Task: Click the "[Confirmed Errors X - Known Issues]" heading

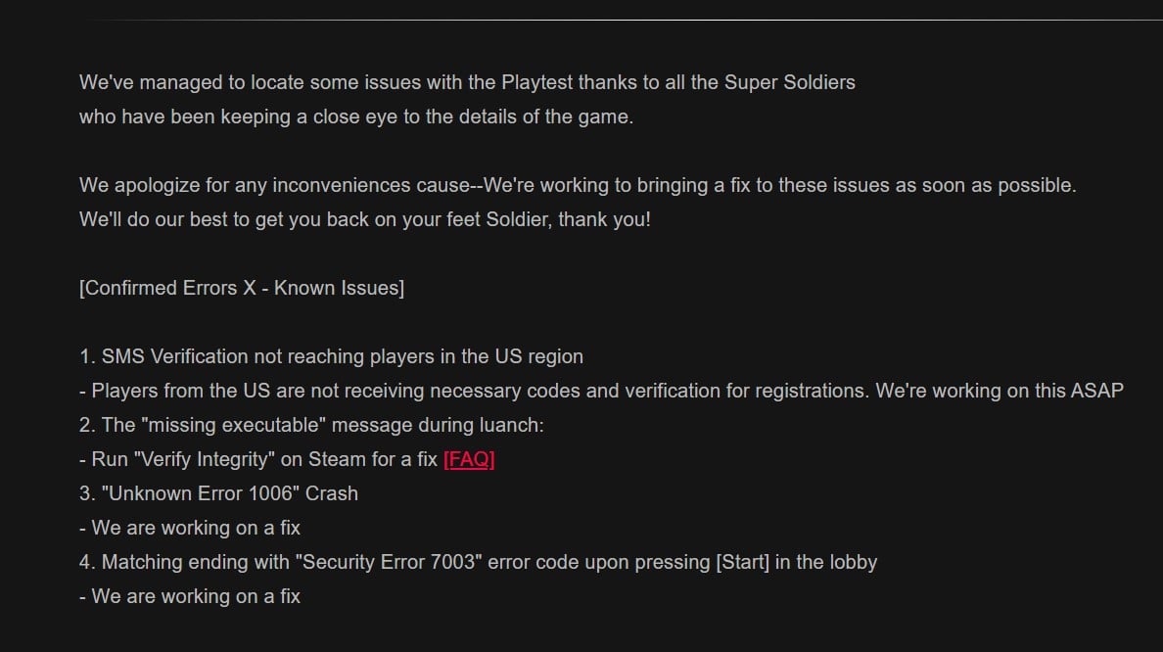Action: click(241, 288)
